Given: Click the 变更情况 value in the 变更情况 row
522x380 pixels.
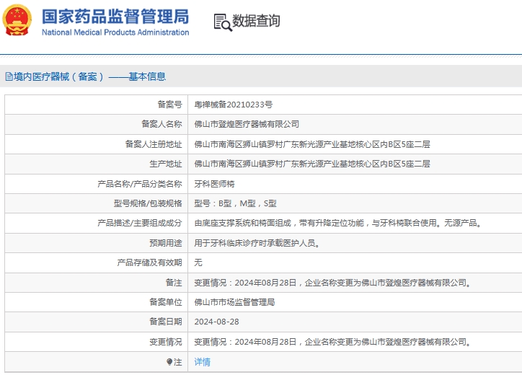Looking at the screenshot, I should [x=332, y=342].
